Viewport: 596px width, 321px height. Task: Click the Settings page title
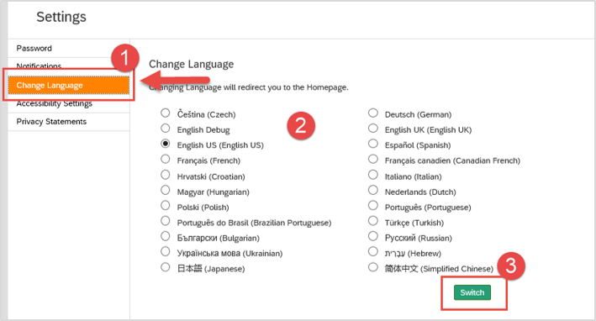[61, 17]
